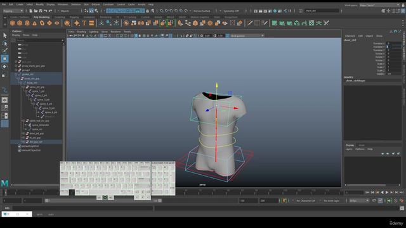
Task: Create a polygon cylinder from the shelf
Action: click(x=27, y=23)
